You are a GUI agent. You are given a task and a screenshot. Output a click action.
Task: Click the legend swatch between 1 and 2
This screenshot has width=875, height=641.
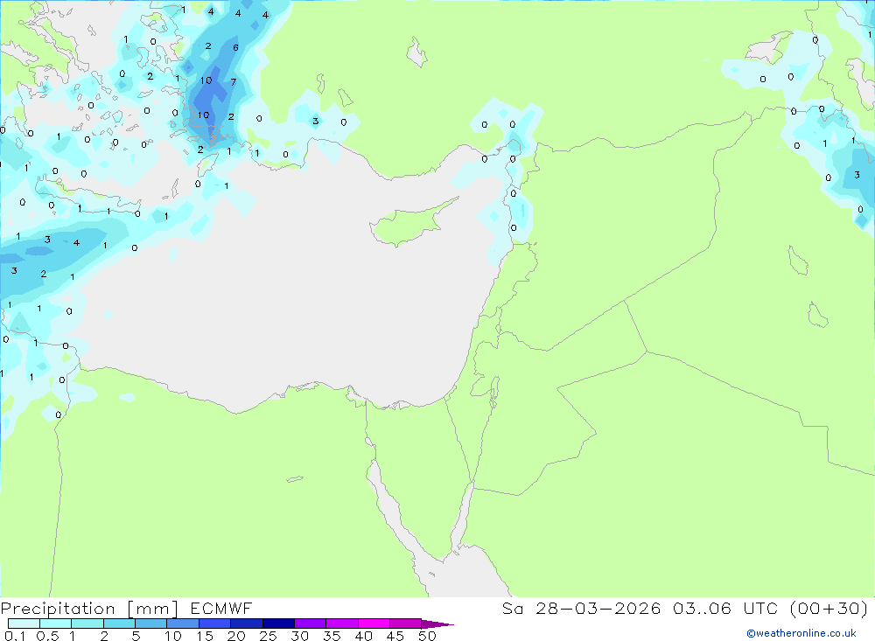pyautogui.click(x=87, y=624)
